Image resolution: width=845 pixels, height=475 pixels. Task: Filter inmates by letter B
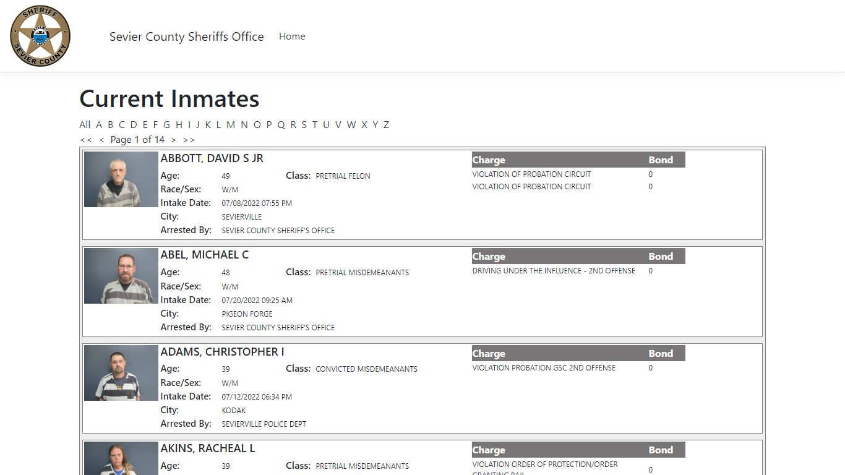pyautogui.click(x=111, y=124)
